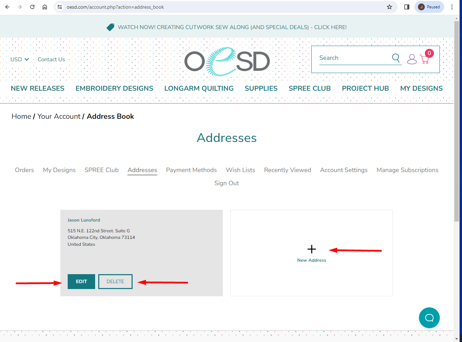The height and width of the screenshot is (342, 462).
Task: Click the plus icon for New Address
Action: click(x=312, y=249)
